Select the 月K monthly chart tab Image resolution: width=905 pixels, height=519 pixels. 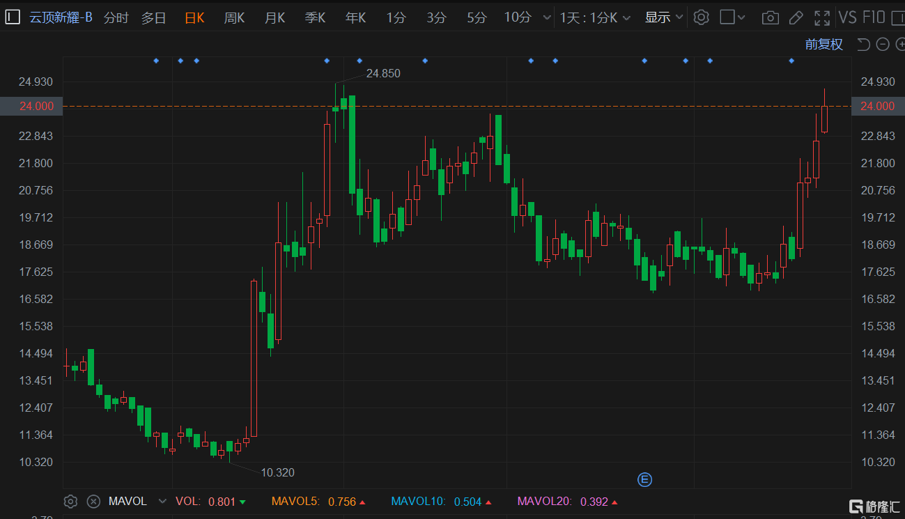click(274, 18)
